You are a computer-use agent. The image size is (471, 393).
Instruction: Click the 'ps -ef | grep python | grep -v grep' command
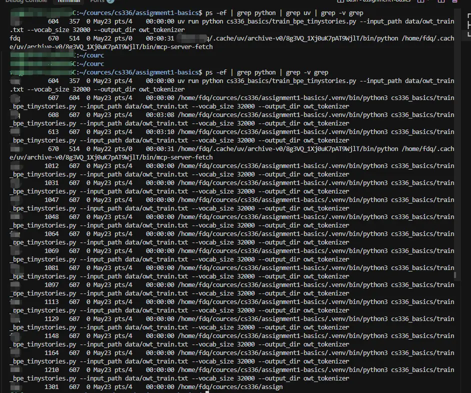(x=266, y=72)
